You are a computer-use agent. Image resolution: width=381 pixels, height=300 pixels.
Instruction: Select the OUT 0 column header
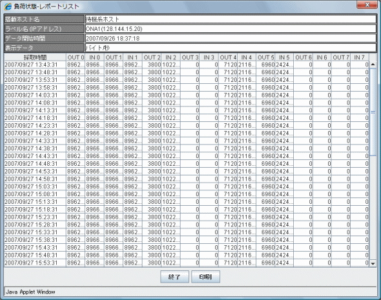click(76, 57)
